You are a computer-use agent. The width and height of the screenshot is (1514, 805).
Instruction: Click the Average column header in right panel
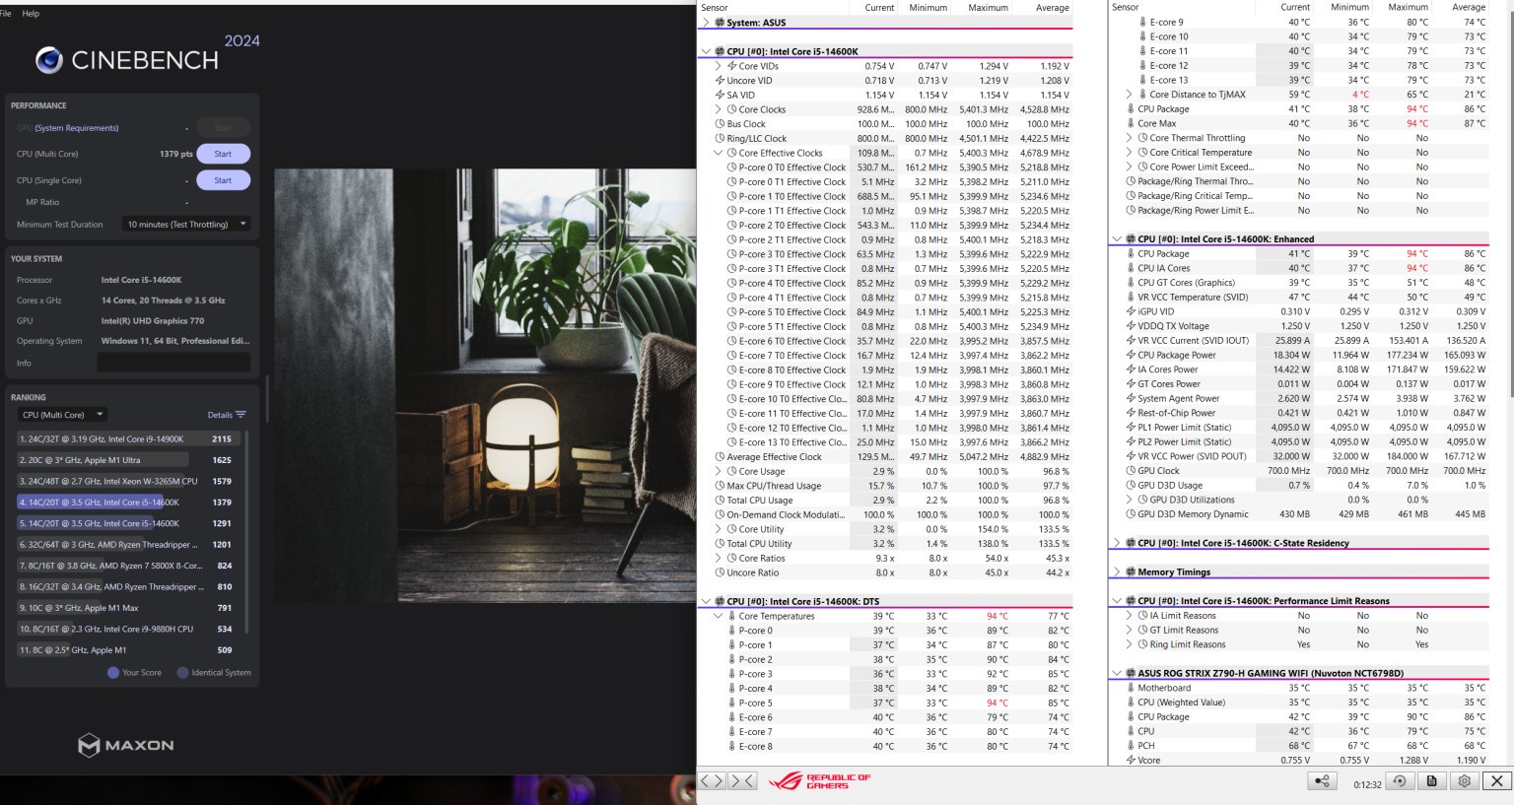(1469, 7)
